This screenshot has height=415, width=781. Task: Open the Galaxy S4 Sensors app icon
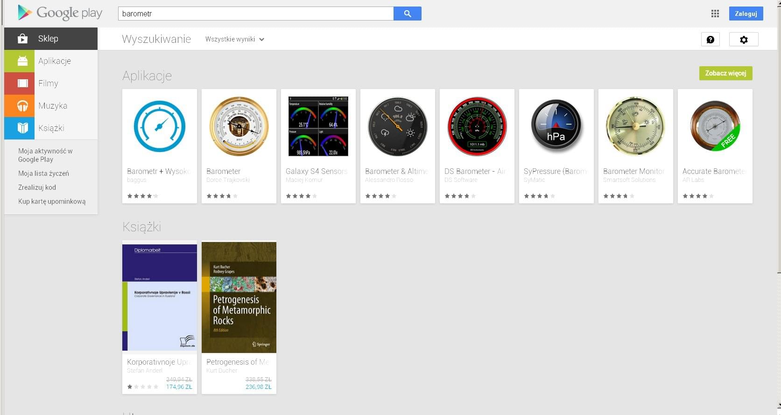tap(318, 126)
